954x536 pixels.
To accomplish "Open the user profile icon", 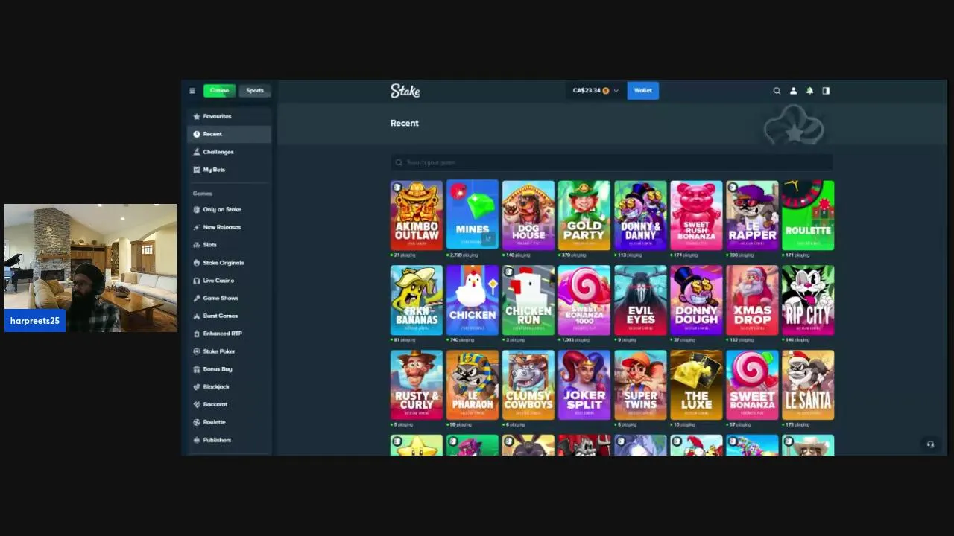I will 793,91.
